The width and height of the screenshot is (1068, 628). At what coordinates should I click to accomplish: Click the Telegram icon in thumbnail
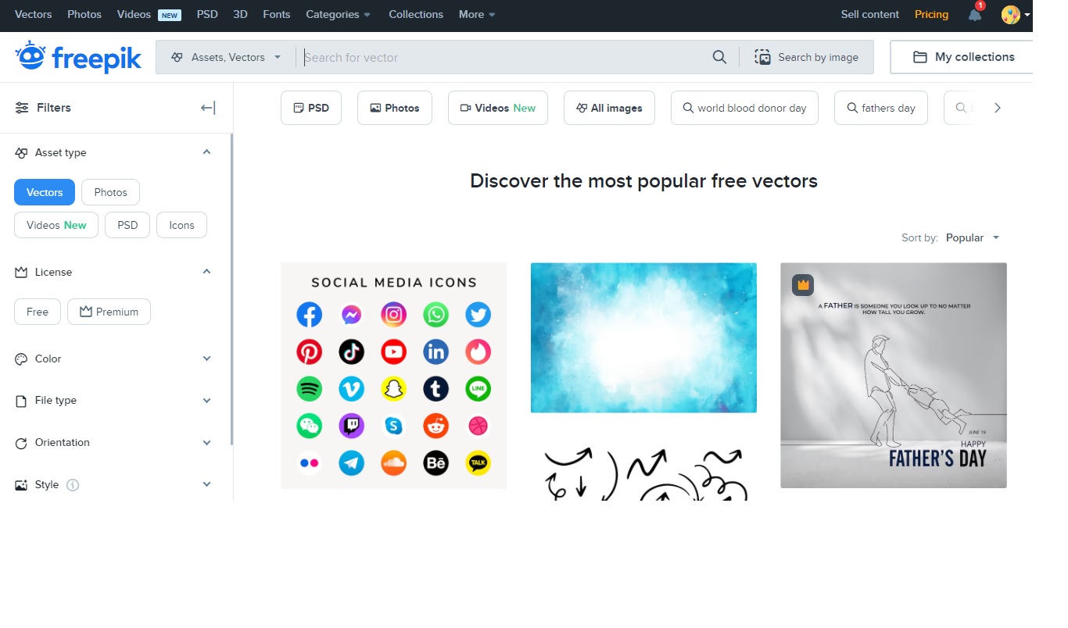[x=352, y=463]
